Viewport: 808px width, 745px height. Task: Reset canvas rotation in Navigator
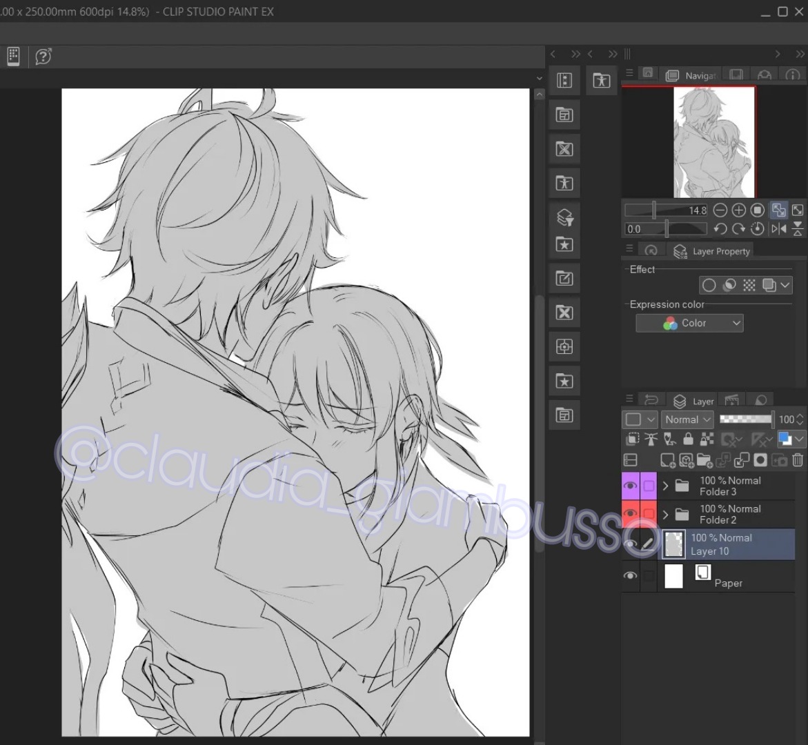click(758, 229)
